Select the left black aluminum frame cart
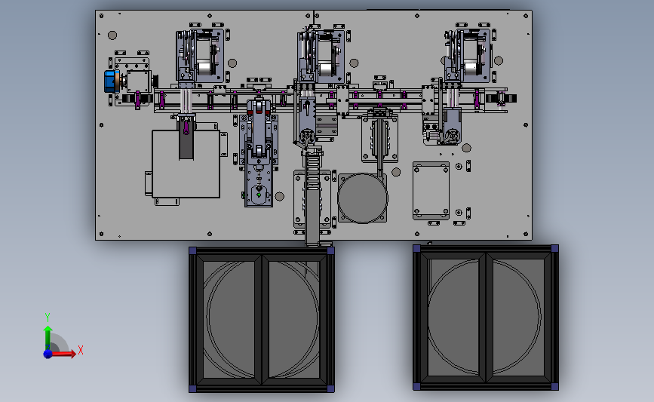 tap(262, 320)
